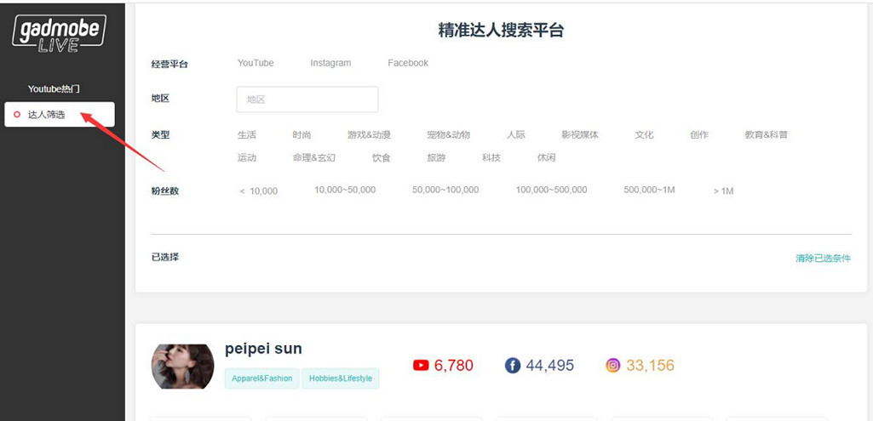Image resolution: width=873 pixels, height=421 pixels.
Task: Filter by Facebook platform
Action: click(408, 63)
